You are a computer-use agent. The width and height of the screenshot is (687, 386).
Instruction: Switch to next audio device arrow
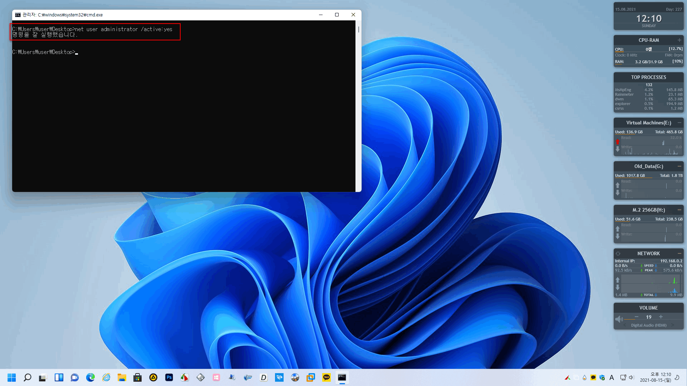click(x=672, y=325)
